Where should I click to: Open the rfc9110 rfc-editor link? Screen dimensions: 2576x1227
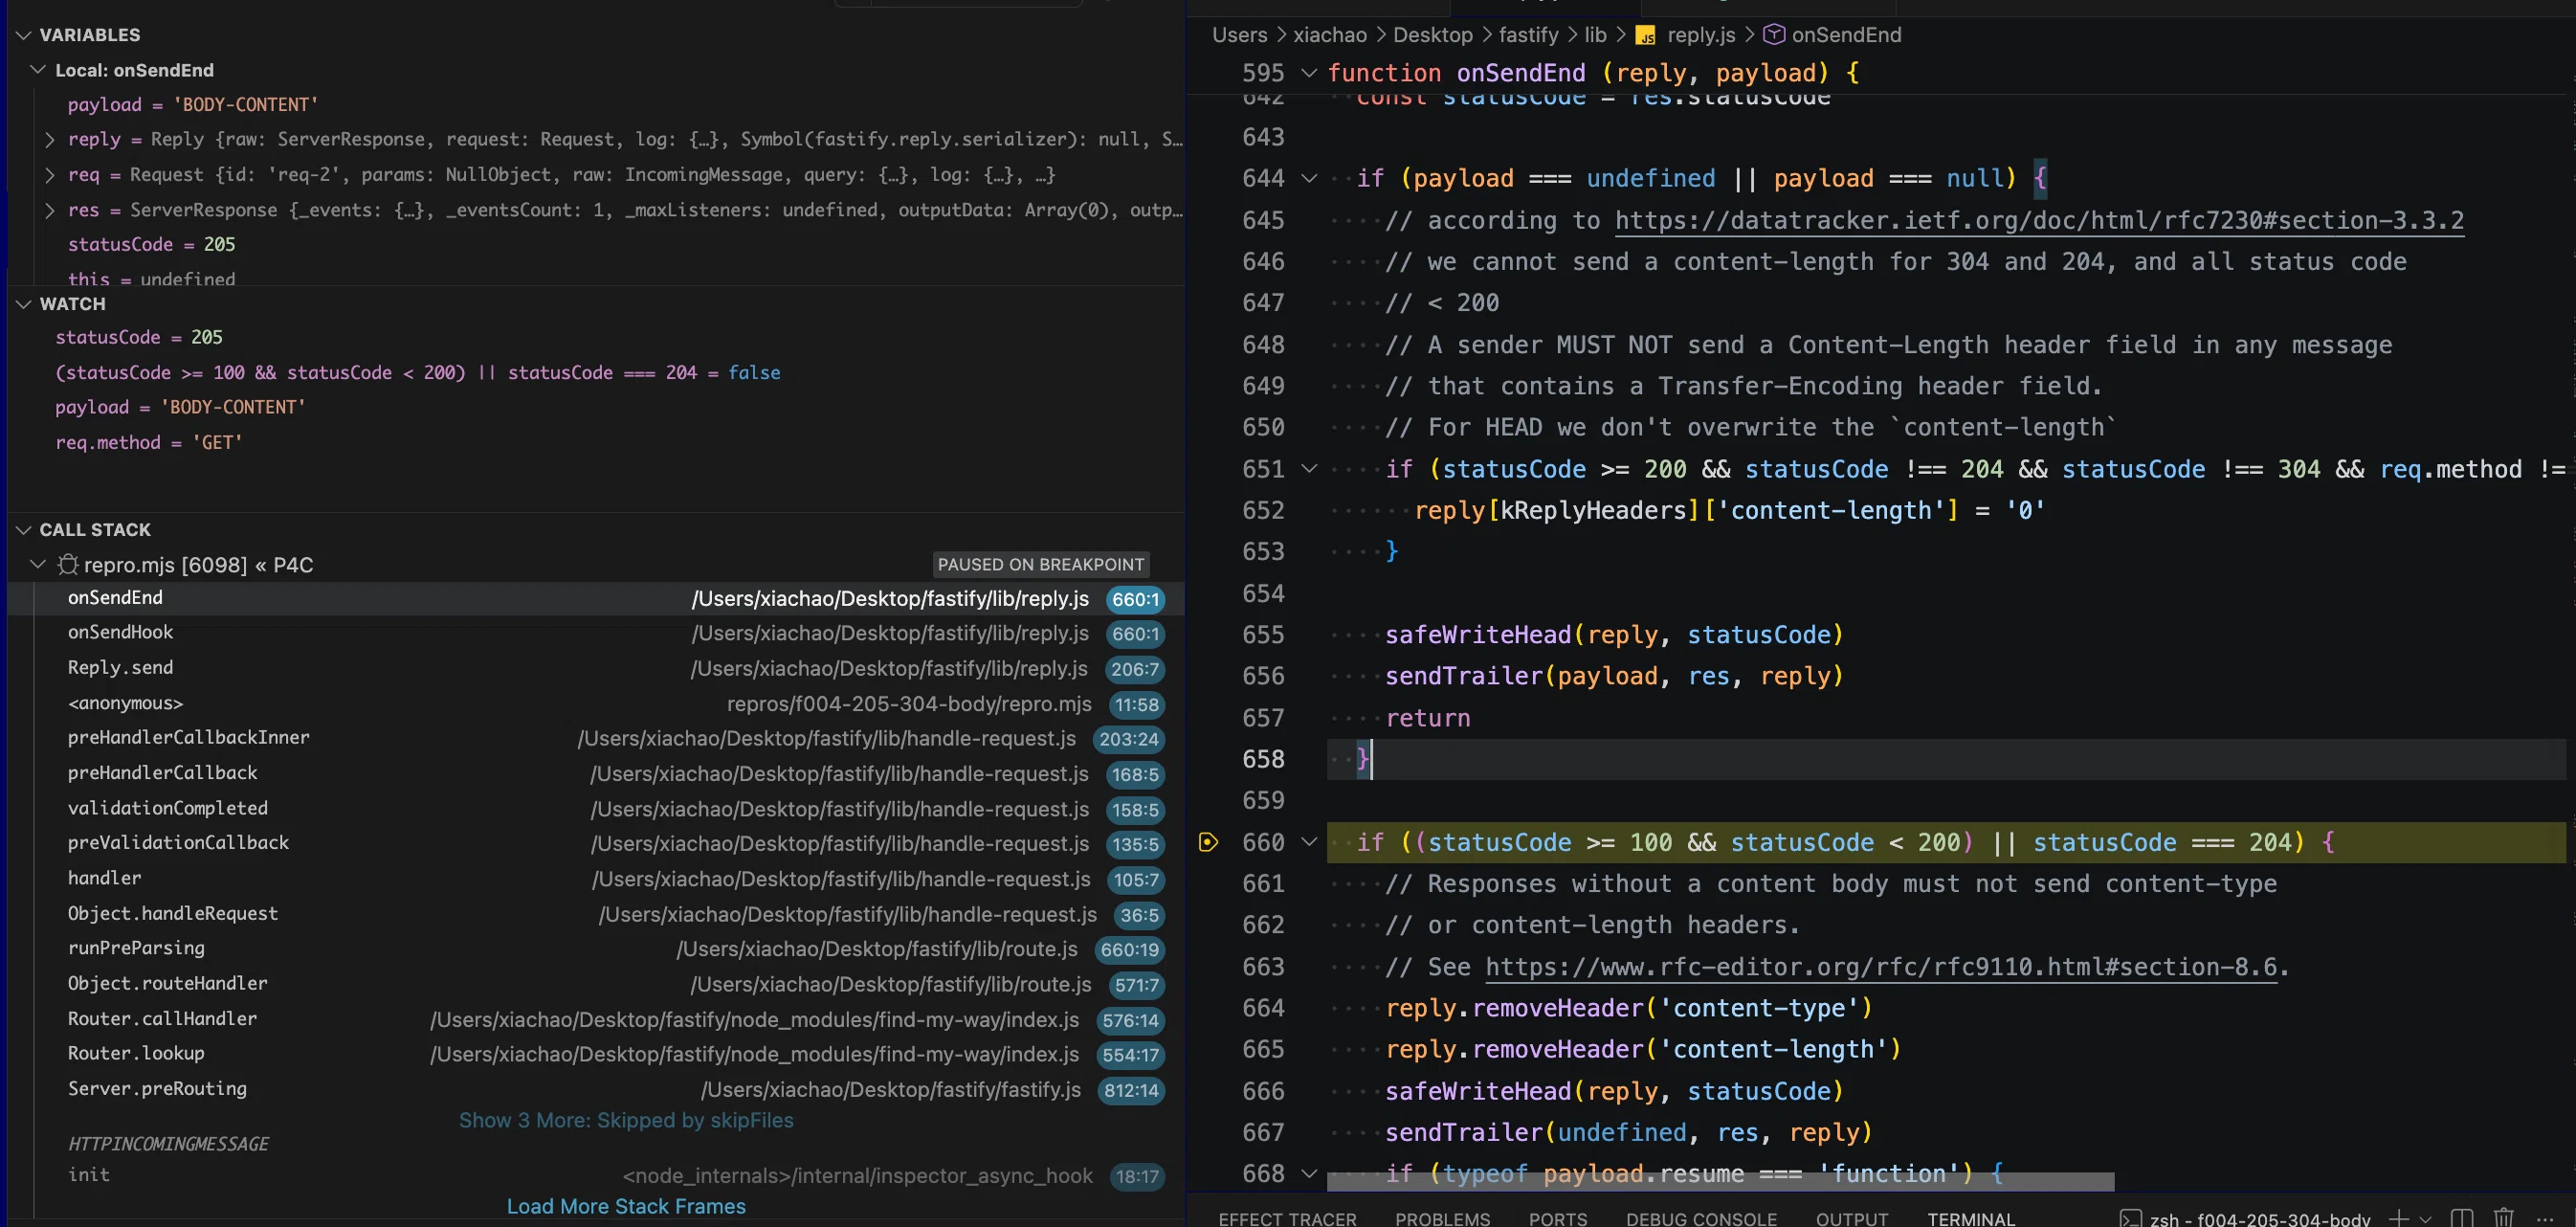1880,967
